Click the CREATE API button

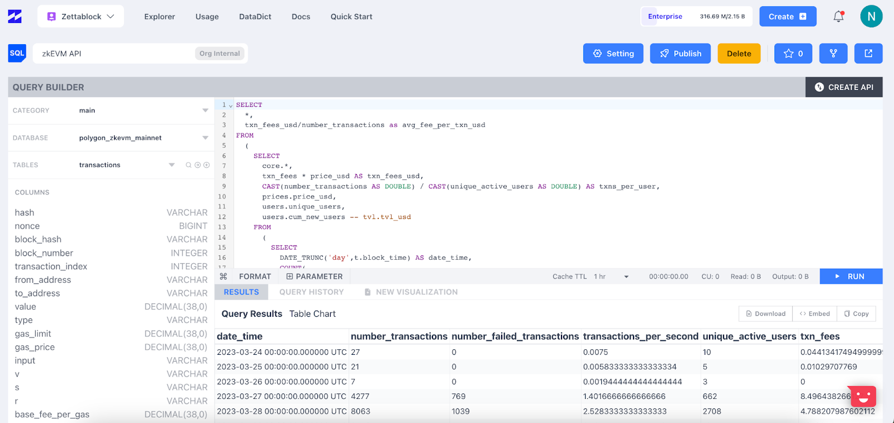[844, 87]
